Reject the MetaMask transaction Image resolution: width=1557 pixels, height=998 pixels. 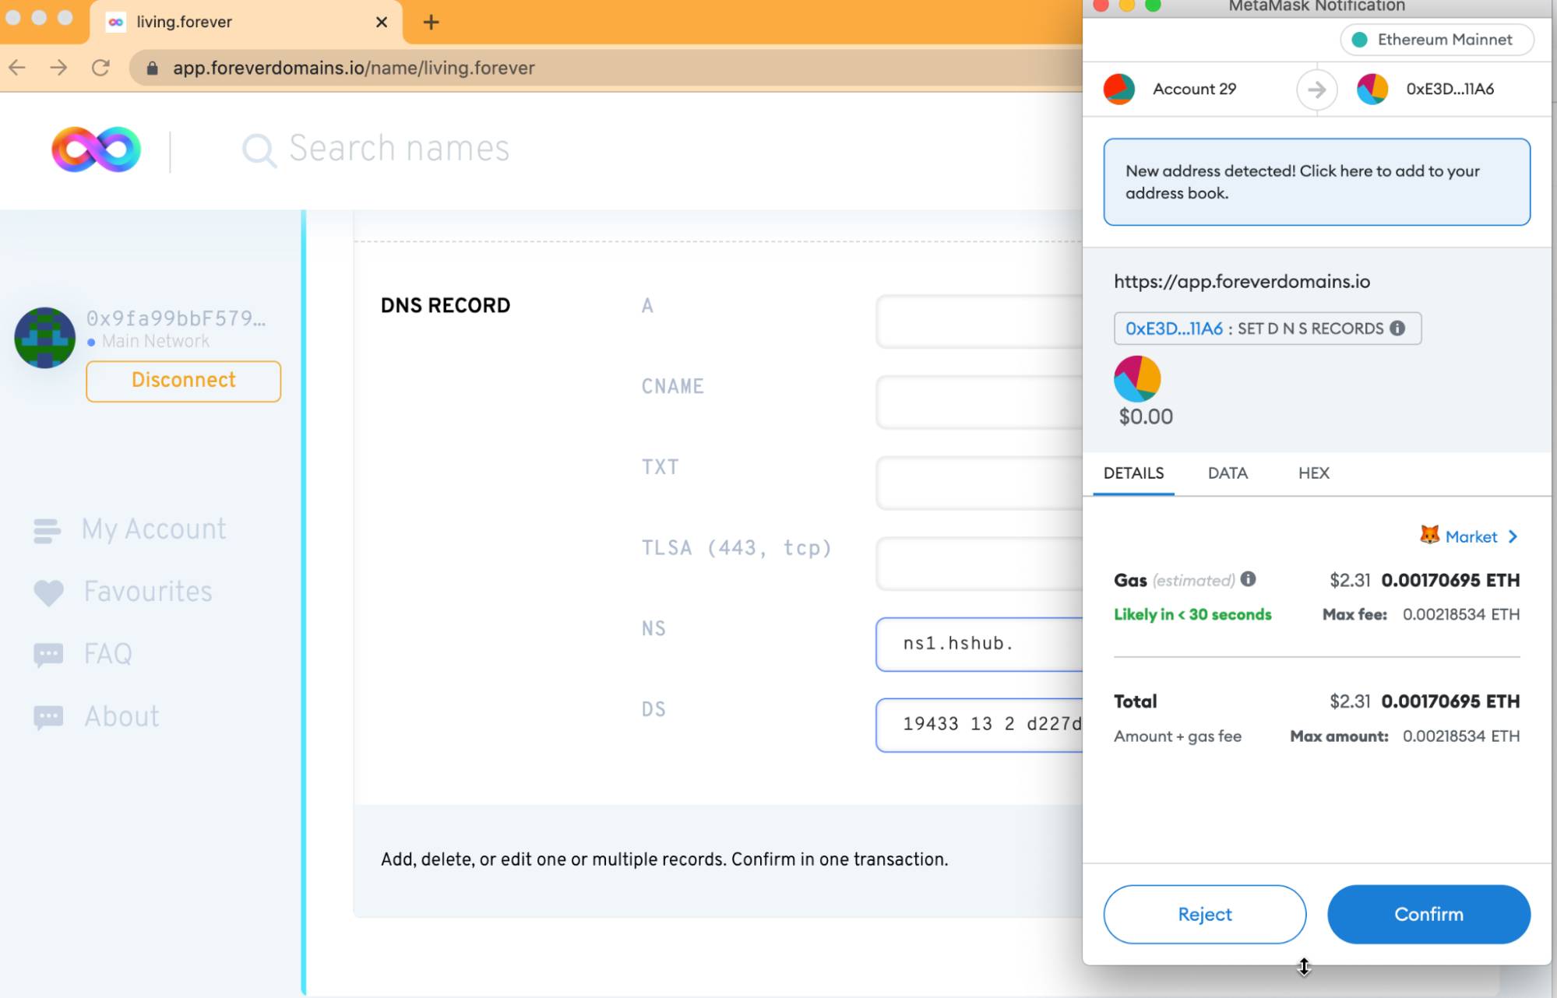point(1204,914)
